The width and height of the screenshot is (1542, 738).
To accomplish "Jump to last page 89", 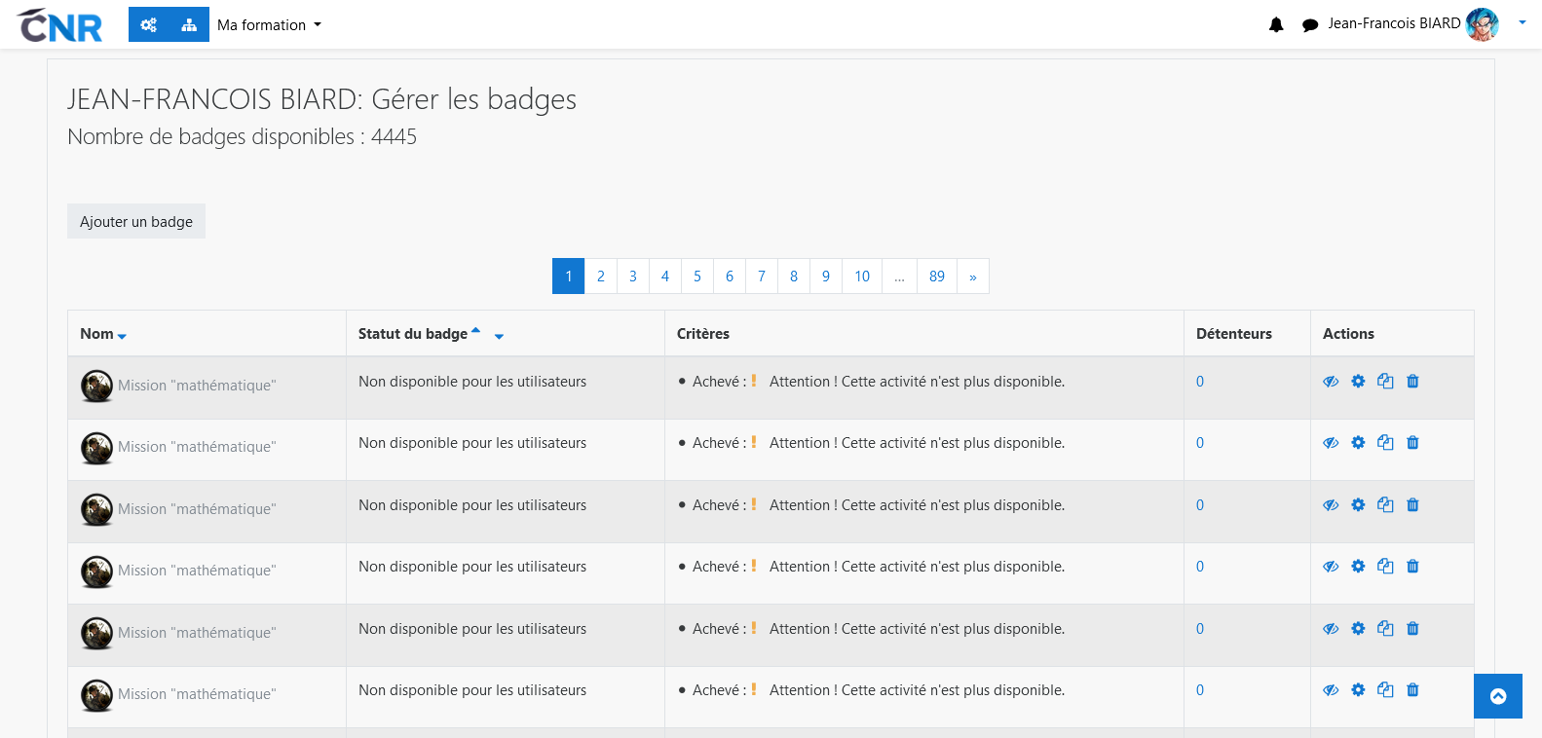I will click(x=937, y=277).
